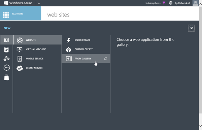Viewport: 202px width, 130px height.
Task: Choose the CLOUD SERVICE menu entry
Action: 37,68
